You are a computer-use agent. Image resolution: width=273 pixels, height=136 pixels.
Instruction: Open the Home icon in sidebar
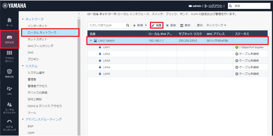click(x=9, y=21)
